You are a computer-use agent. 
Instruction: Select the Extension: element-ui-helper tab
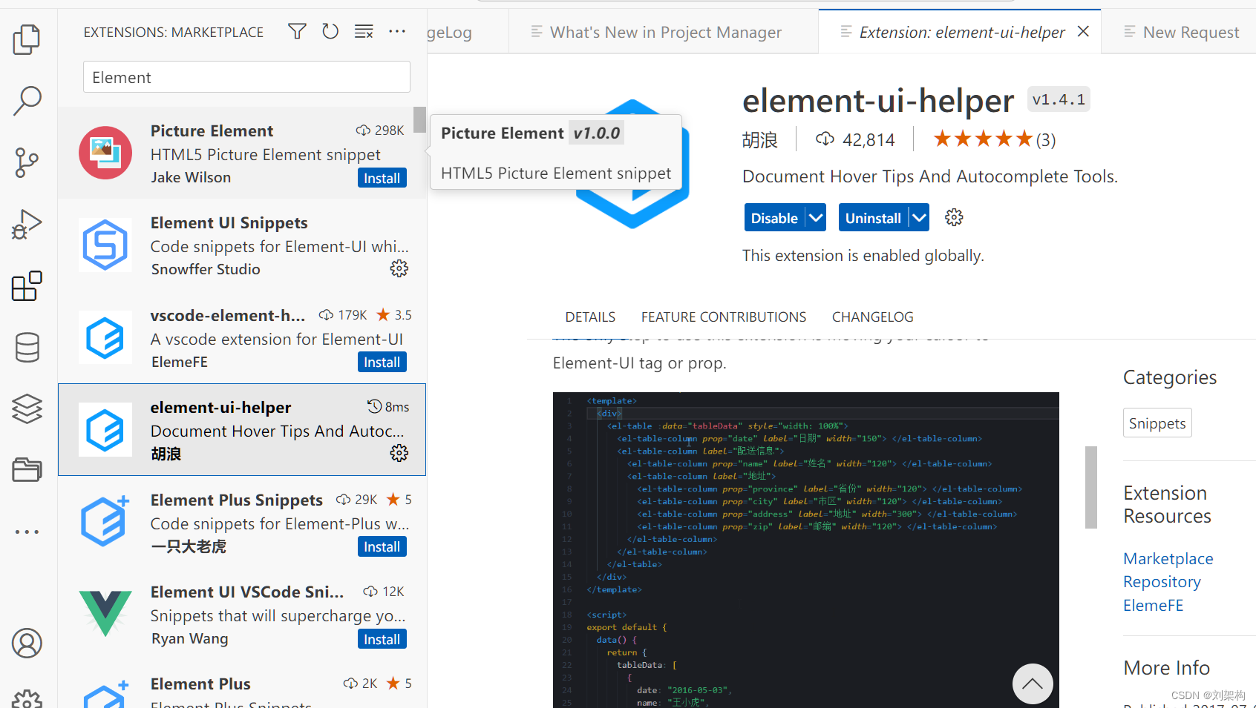coord(961,32)
